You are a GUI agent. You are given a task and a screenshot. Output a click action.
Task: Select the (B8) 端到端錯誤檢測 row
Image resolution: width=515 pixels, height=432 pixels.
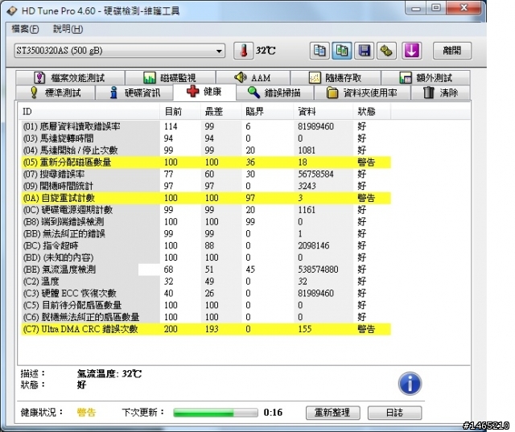[x=206, y=221]
